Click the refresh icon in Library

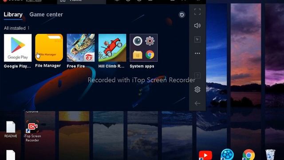tap(182, 15)
